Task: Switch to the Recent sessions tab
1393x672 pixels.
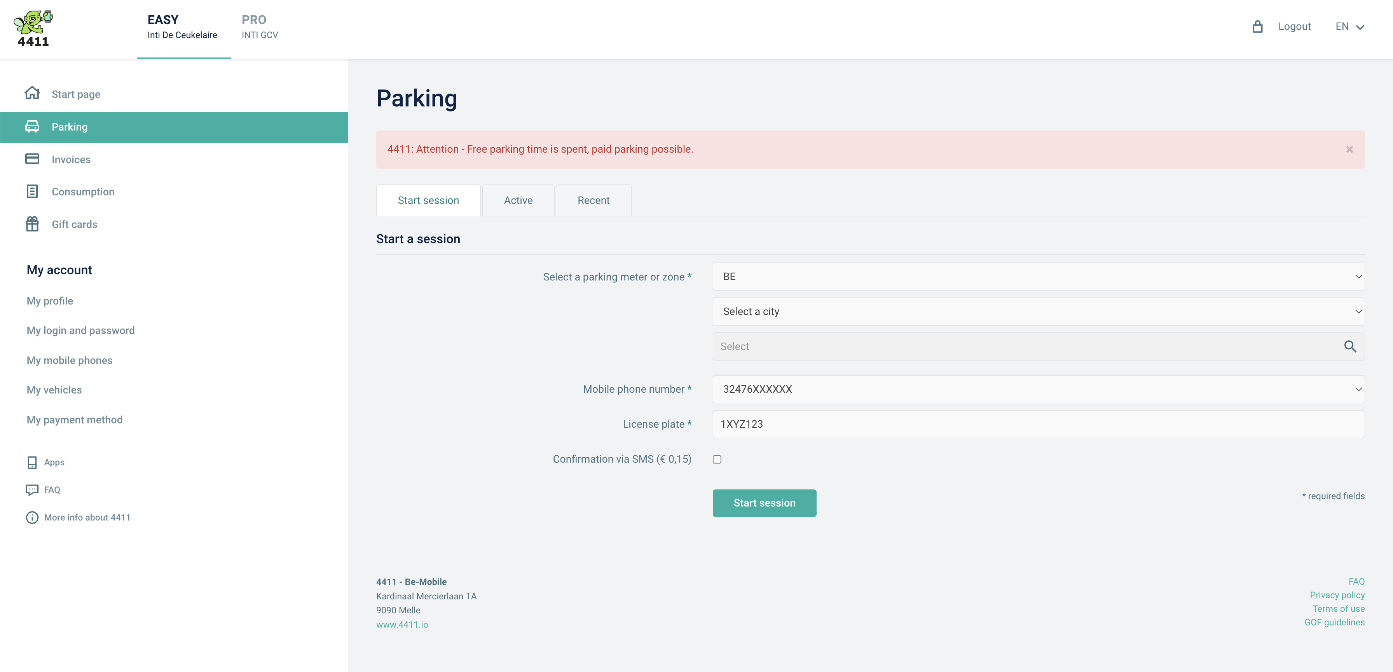Action: pyautogui.click(x=593, y=200)
